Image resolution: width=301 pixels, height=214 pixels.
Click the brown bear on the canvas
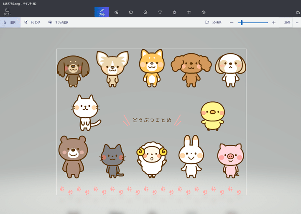pos(73,157)
